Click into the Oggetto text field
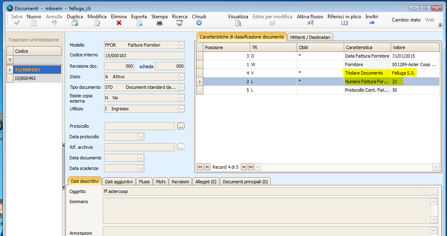The width and height of the screenshot is (447, 236). 270,191
